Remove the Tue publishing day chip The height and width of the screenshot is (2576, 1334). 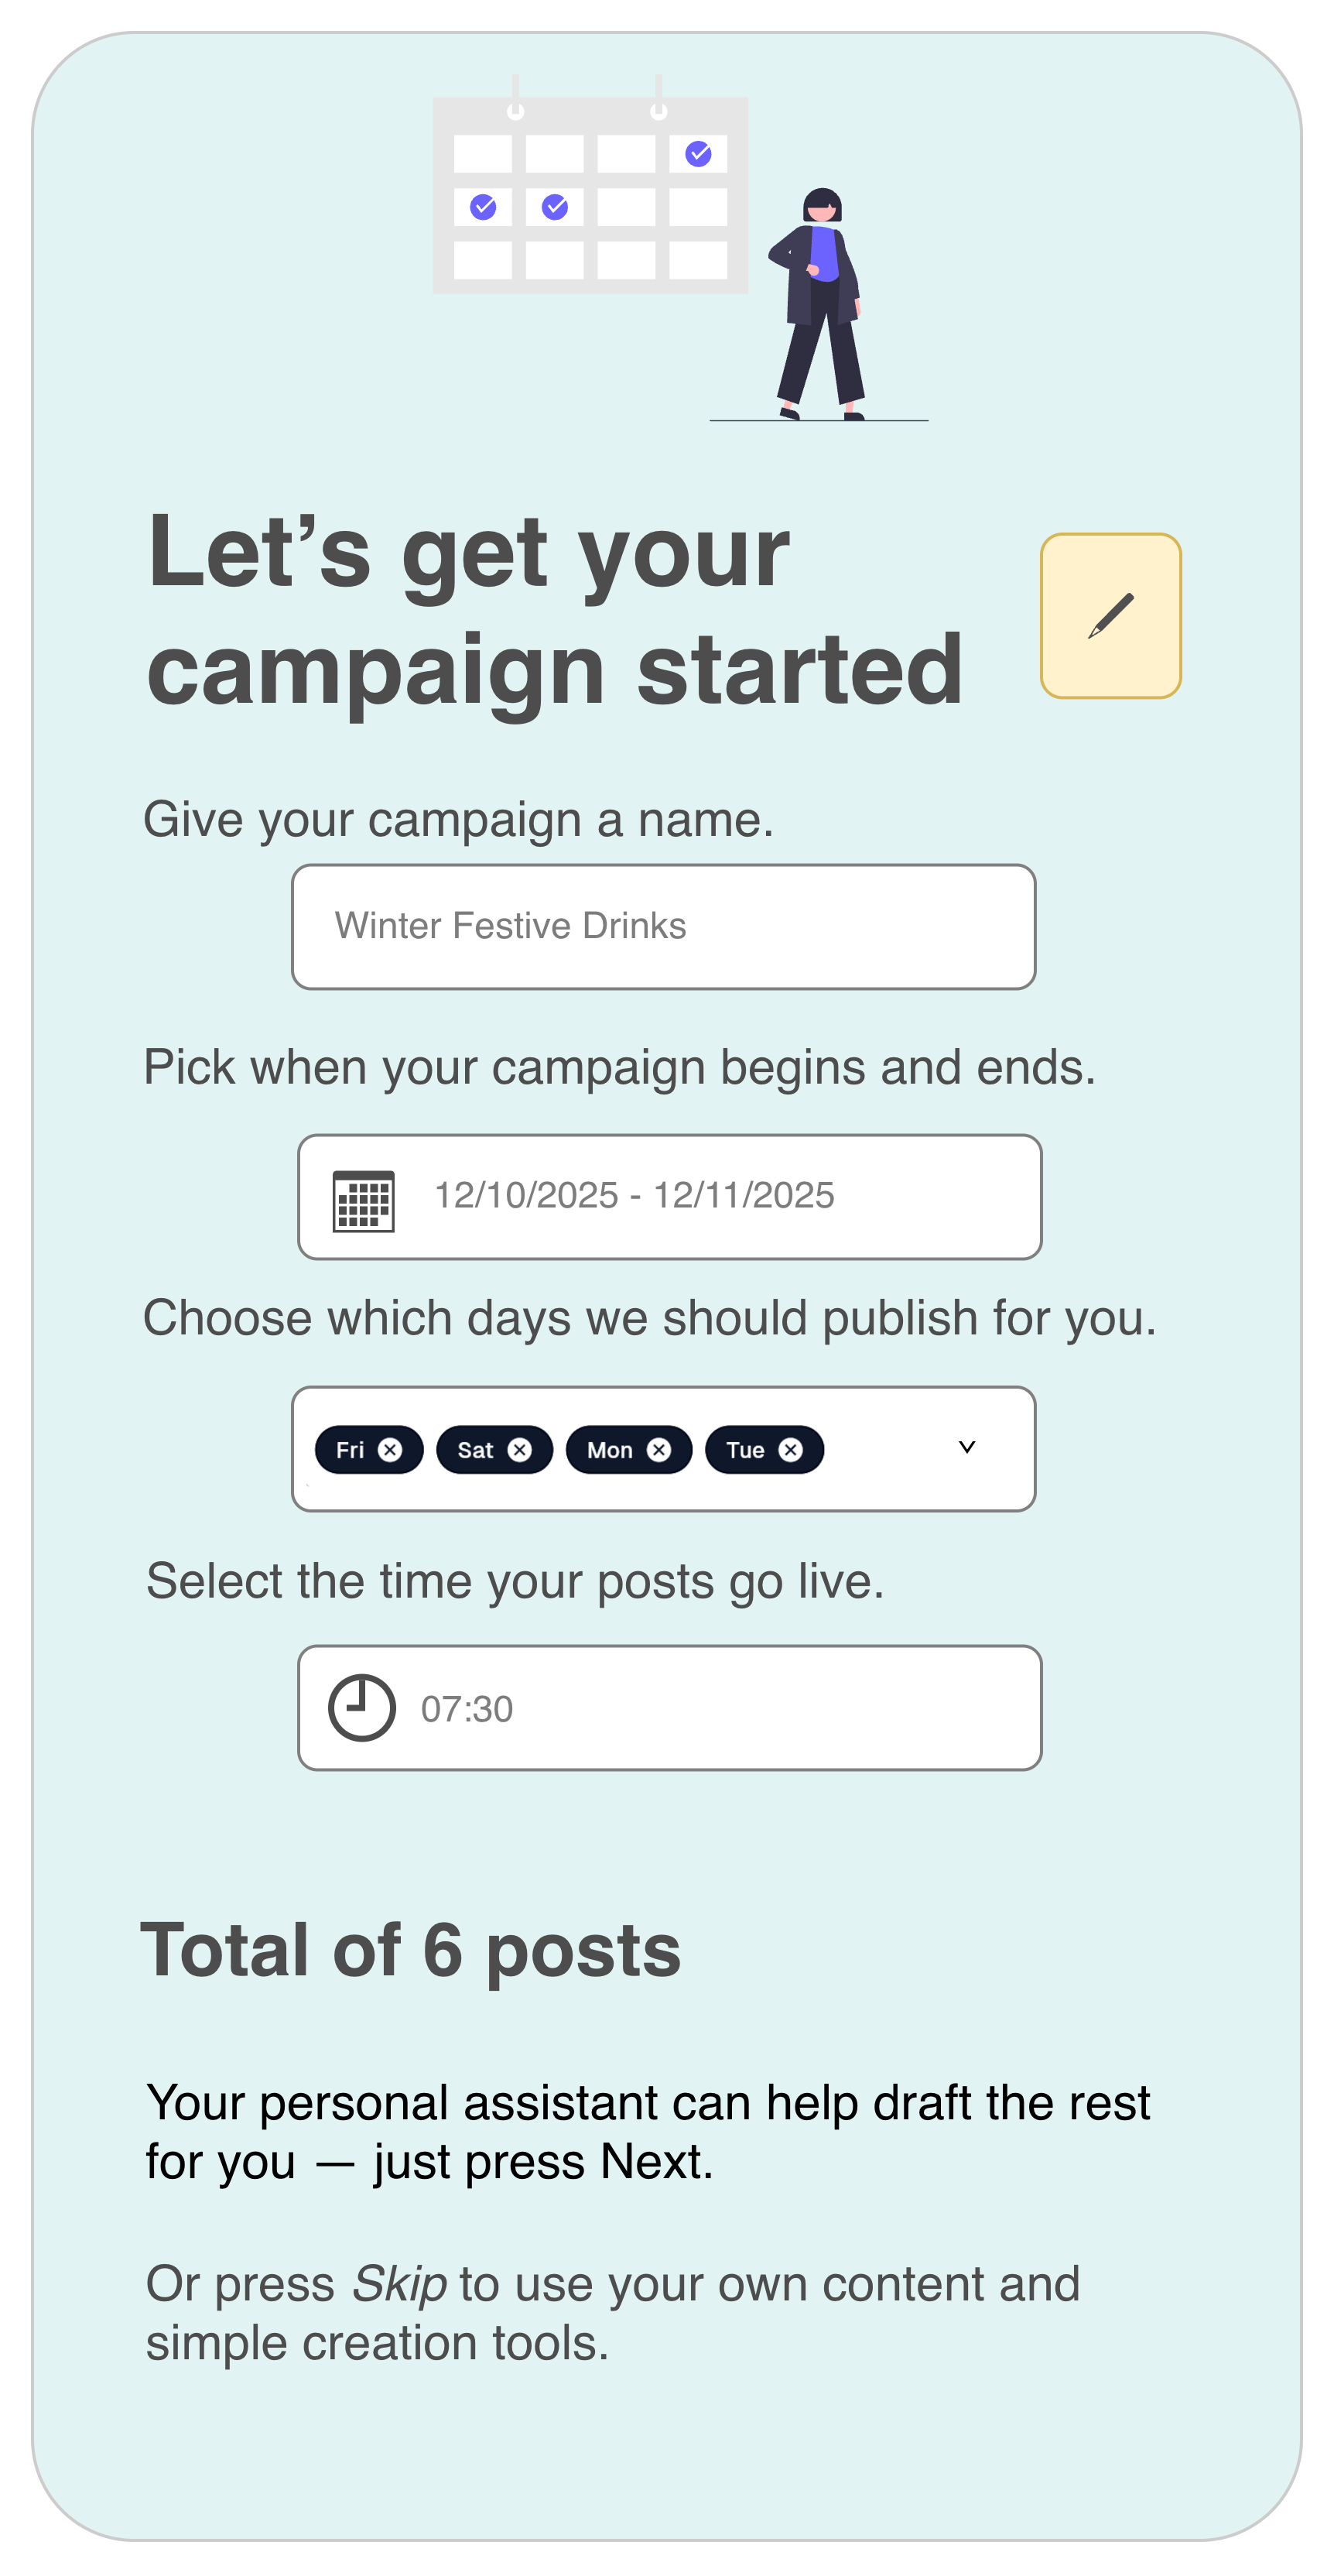coord(792,1449)
